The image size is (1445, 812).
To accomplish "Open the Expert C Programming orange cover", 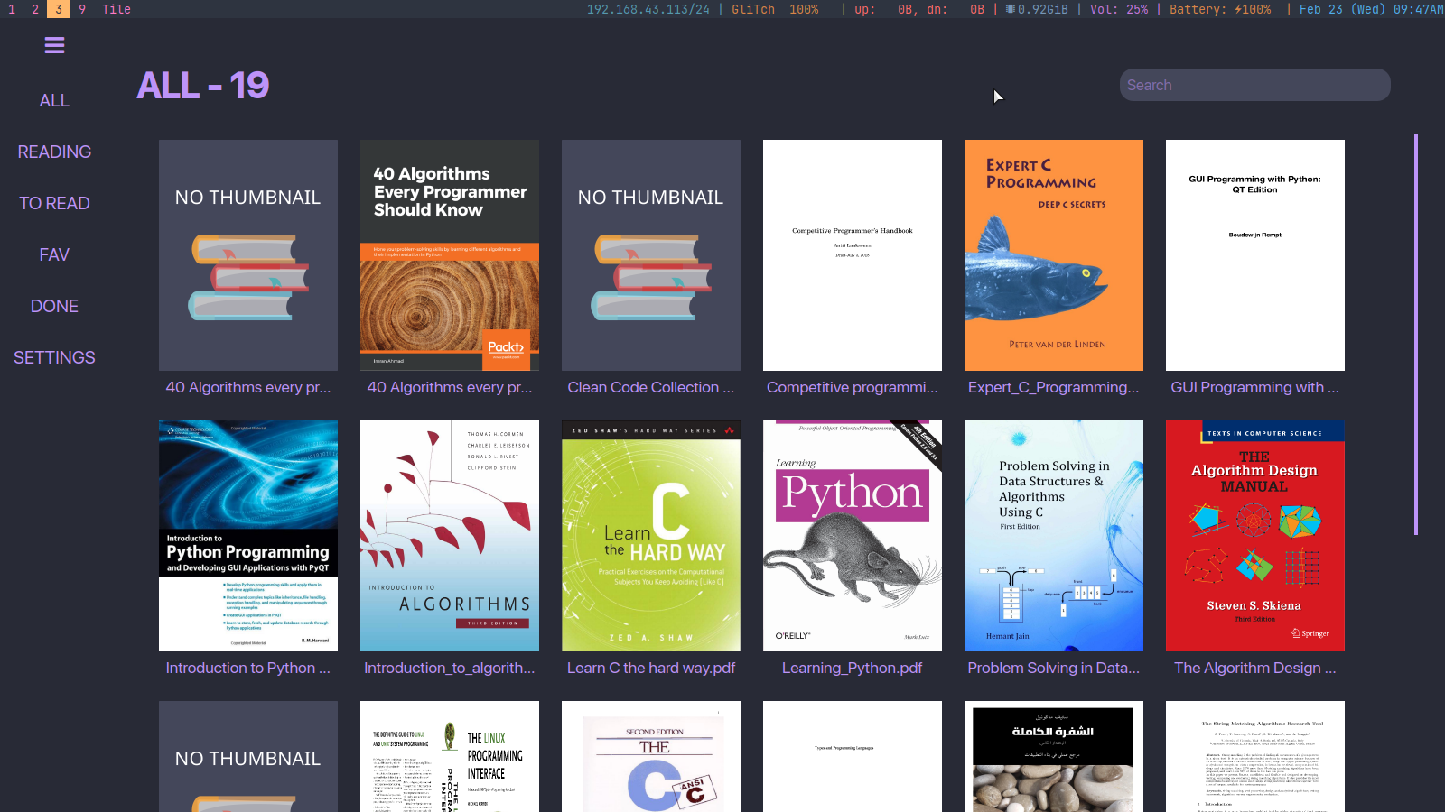I will (x=1054, y=255).
